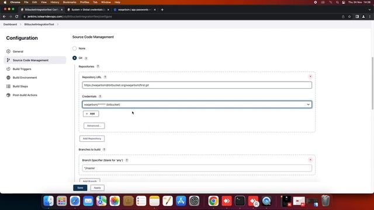Screen dimensions: 374x210
Task: Open the Window menu
Action: 106,2
